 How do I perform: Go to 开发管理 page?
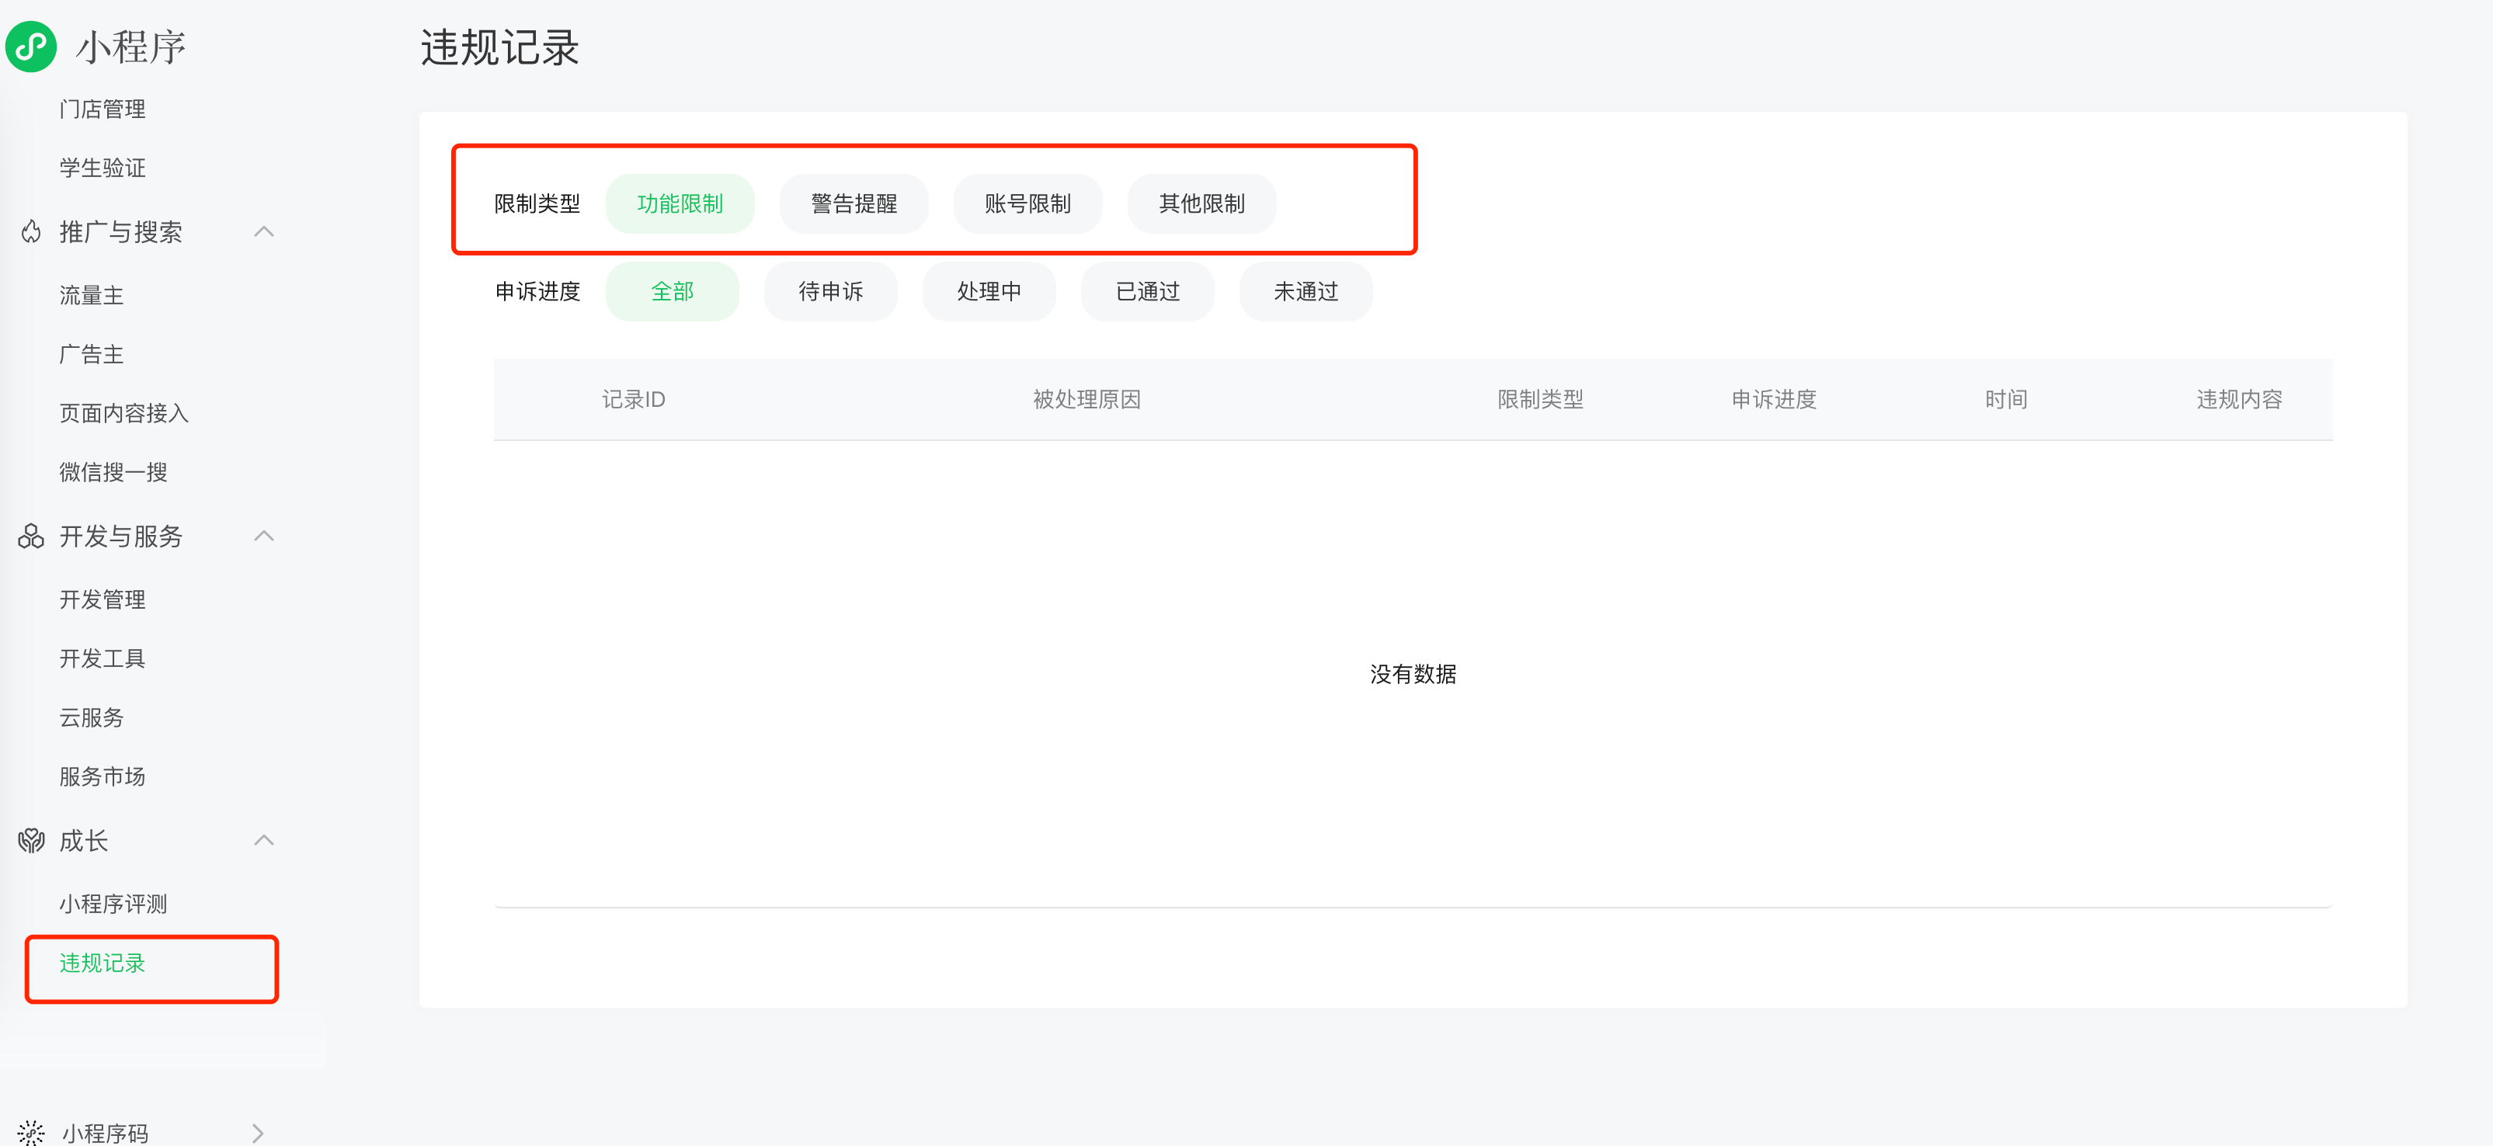(103, 599)
